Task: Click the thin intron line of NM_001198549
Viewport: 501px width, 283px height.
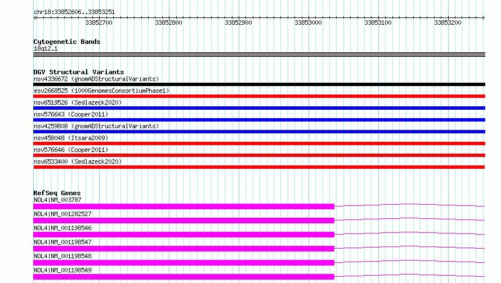Action: [410, 275]
